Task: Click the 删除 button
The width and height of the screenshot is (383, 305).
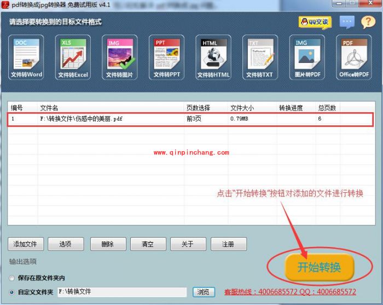Action: point(108,244)
